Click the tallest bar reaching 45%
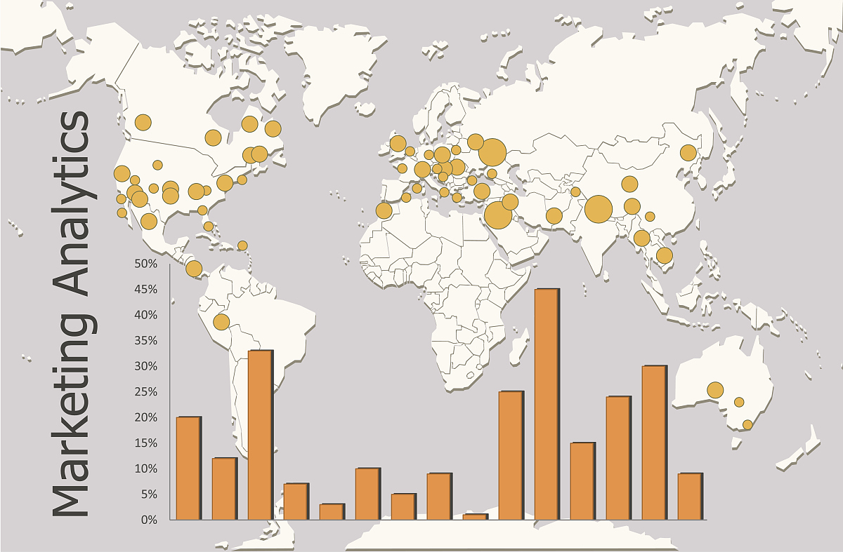 click(547, 404)
